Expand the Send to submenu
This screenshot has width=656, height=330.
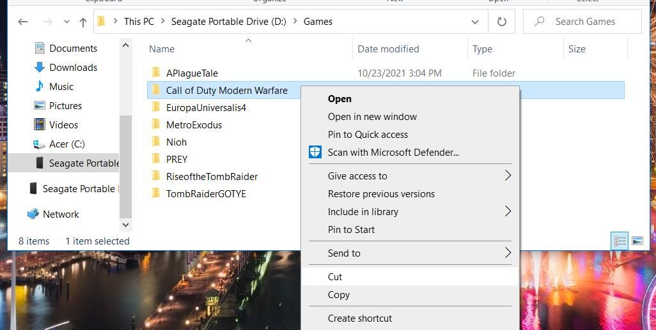click(410, 253)
